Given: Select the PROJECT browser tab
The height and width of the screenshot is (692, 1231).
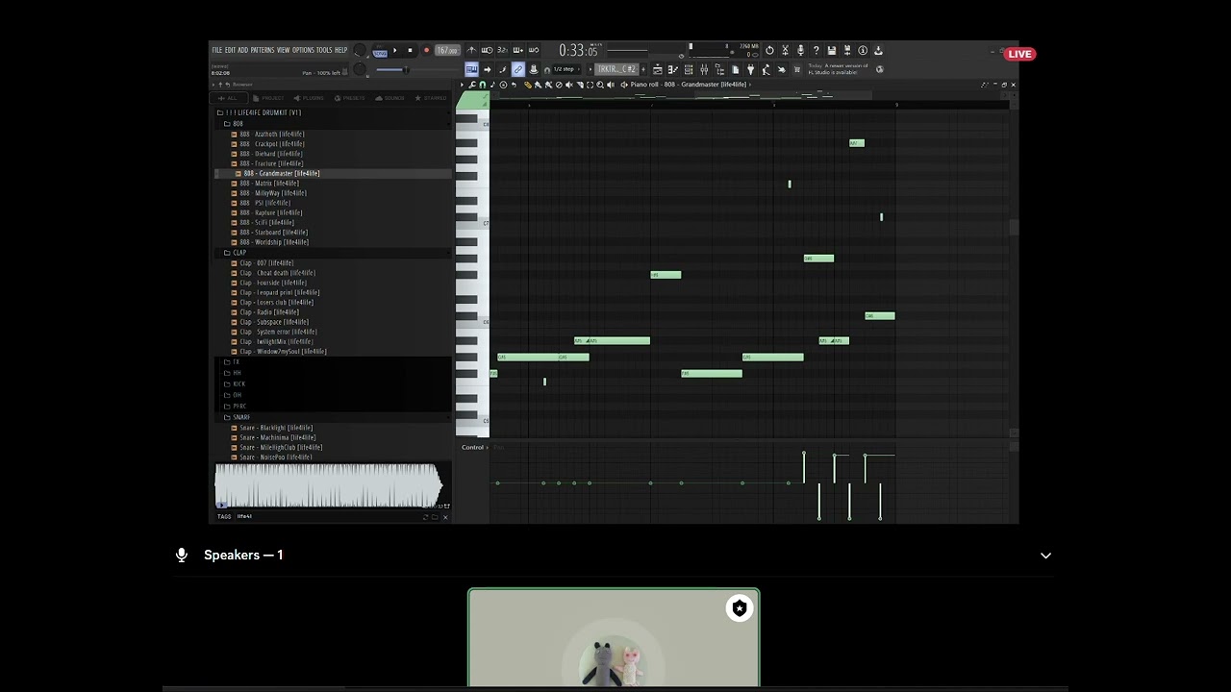Looking at the screenshot, I should (269, 98).
